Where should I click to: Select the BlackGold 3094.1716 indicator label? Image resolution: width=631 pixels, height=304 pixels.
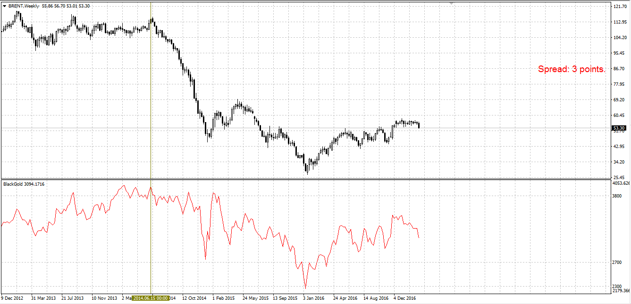pos(24,184)
